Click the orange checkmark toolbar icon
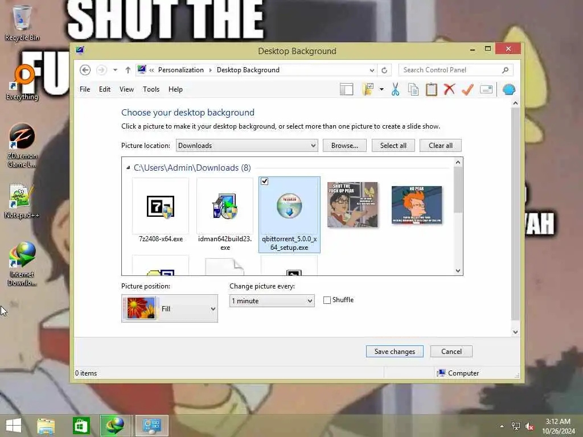Viewport: 583px width, 437px height. click(x=467, y=89)
